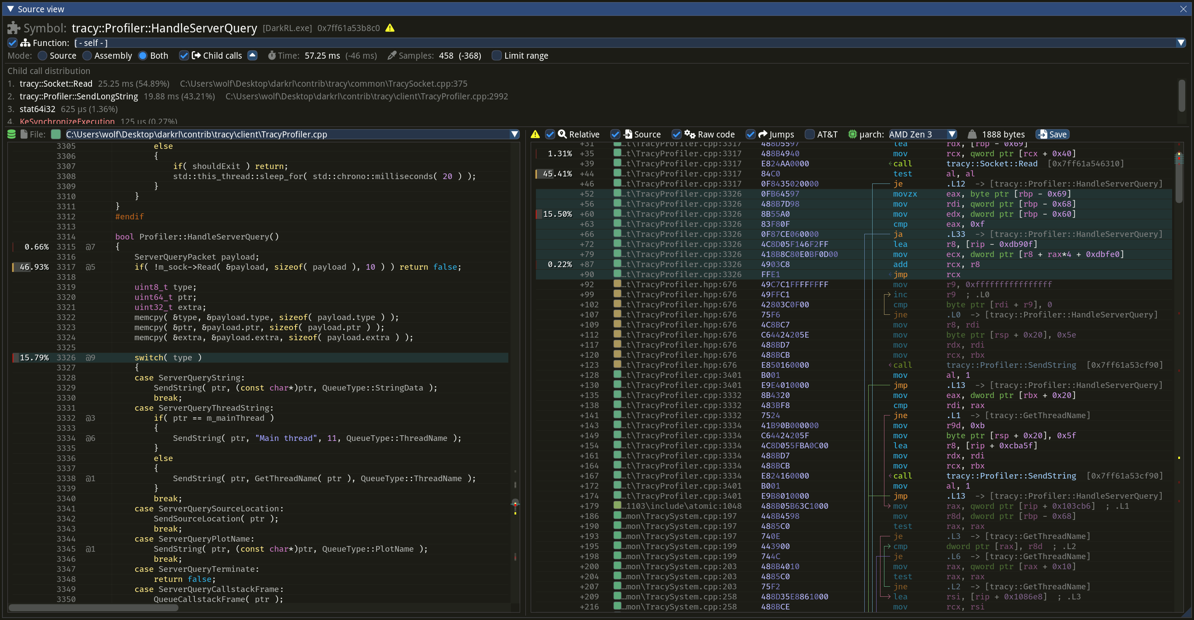The image size is (1194, 620).
Task: Click the yellow warning icon in assembly toolbar
Action: point(535,134)
